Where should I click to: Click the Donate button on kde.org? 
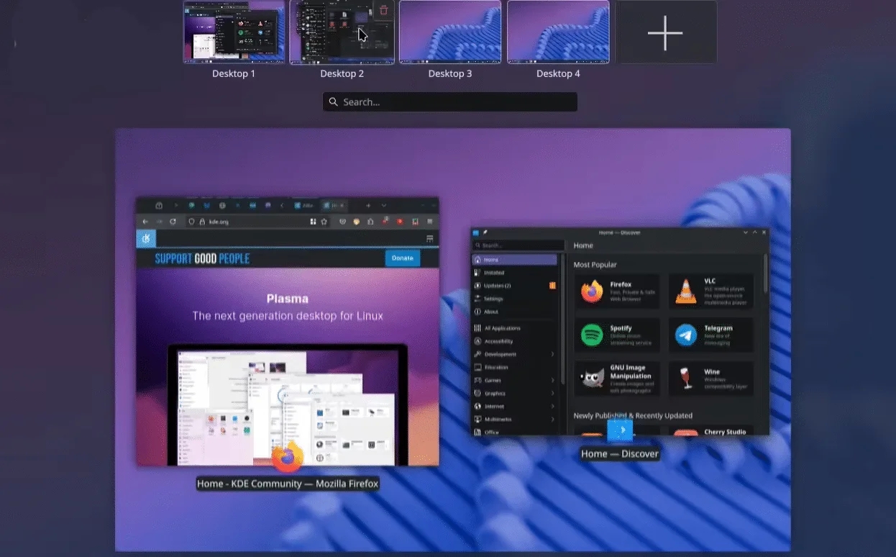403,258
